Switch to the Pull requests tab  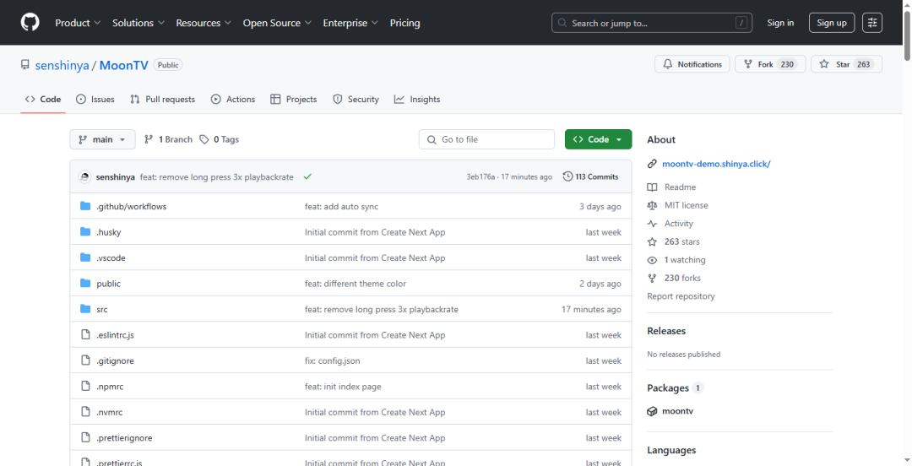[162, 99]
